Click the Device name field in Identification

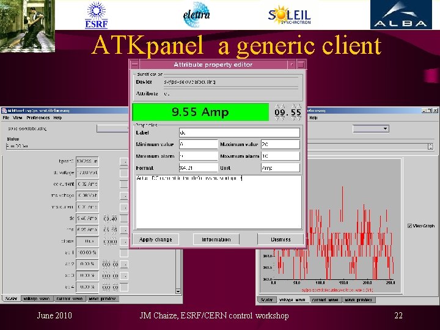(x=230, y=82)
